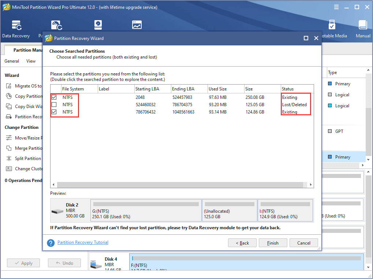This screenshot has width=373, height=279.
Task: Click the Finish button
Action: coord(273,243)
